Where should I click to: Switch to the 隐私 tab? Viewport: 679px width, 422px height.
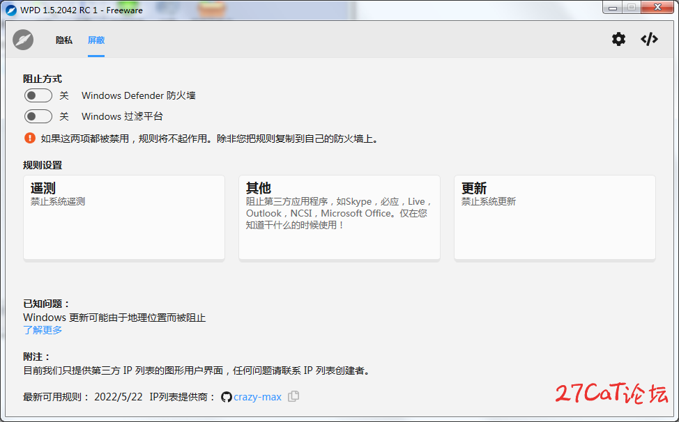[63, 40]
